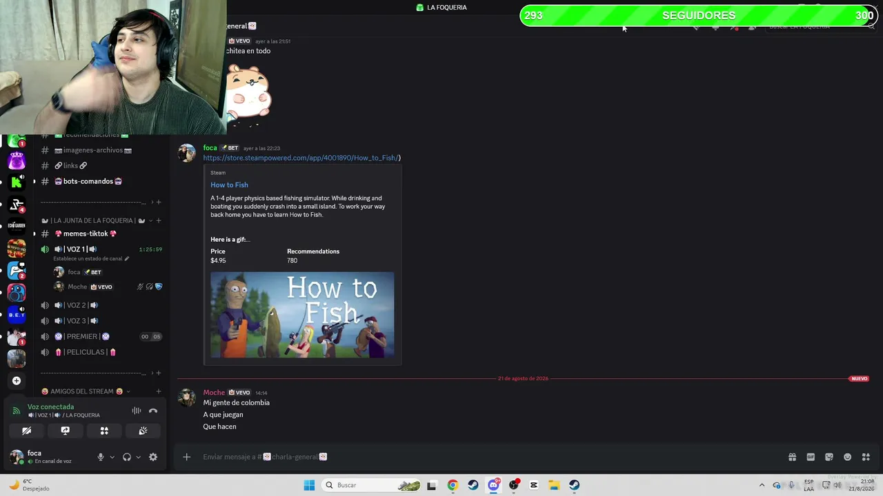
Task: Open the green K server icon
Action: pyautogui.click(x=17, y=183)
